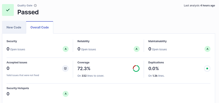Viewport: 219px width, 103px height.
Task: Click the Quality Gate label
Action: point(25,5)
